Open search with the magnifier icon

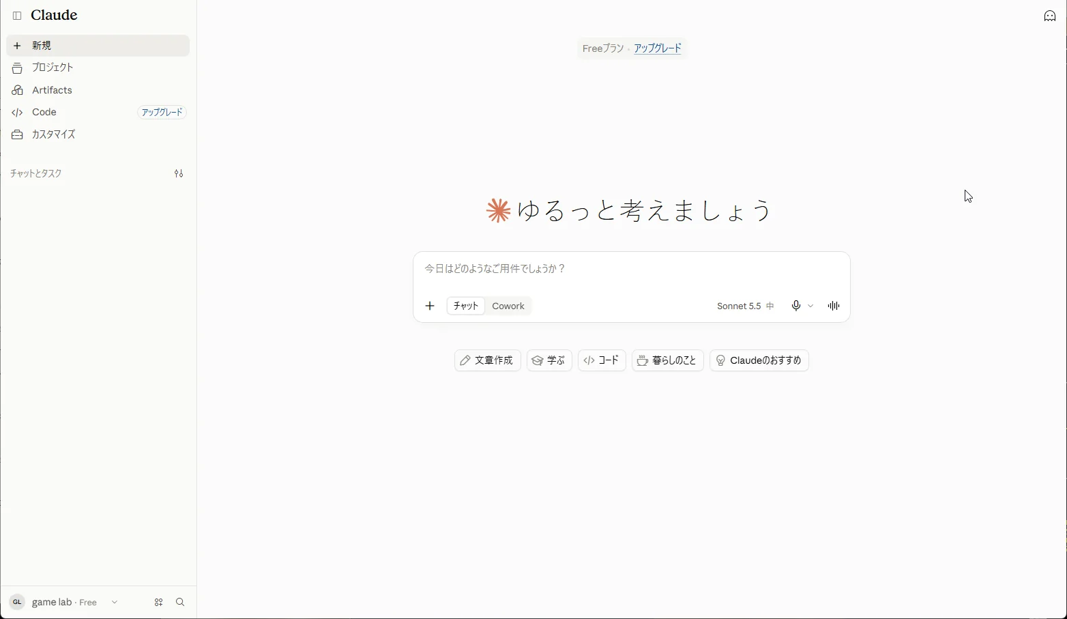[180, 602]
